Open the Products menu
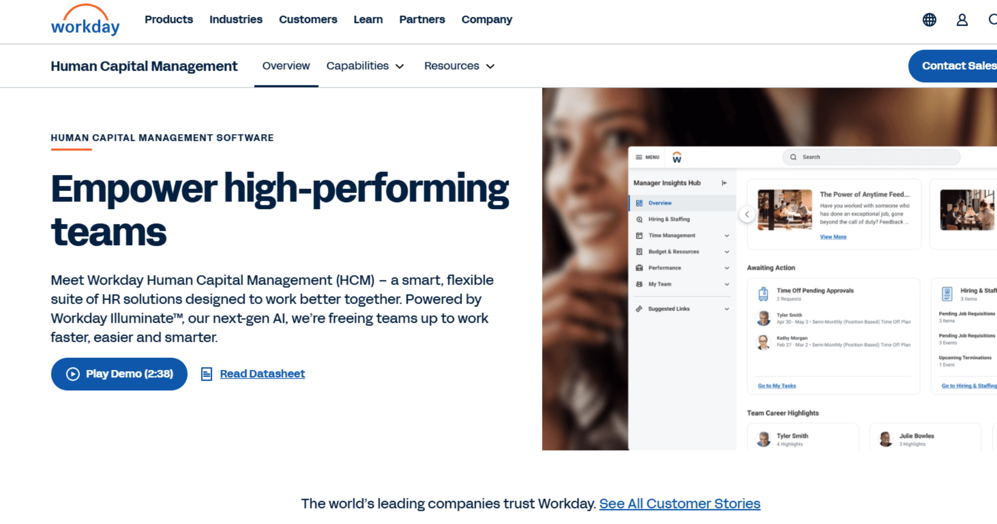The image size is (997, 524). pos(169,19)
